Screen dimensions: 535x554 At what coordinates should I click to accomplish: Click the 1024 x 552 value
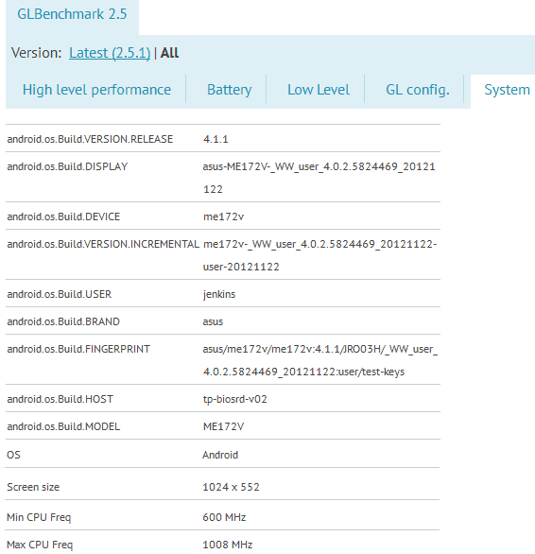click(231, 487)
